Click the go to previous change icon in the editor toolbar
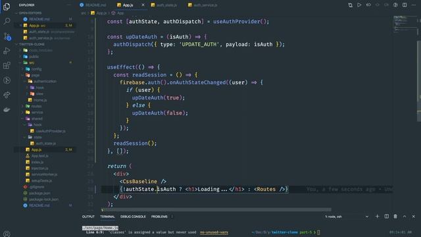Screen dimensions: 421x237 pos(368,5)
